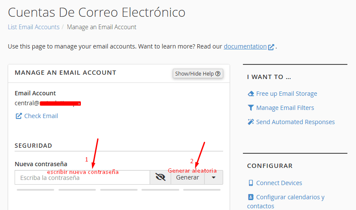
Task: Open Configurar calendarios y contactos link
Action: tap(290, 197)
